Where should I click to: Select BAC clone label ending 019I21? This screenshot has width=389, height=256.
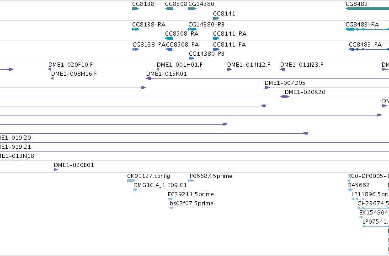(x=16, y=147)
